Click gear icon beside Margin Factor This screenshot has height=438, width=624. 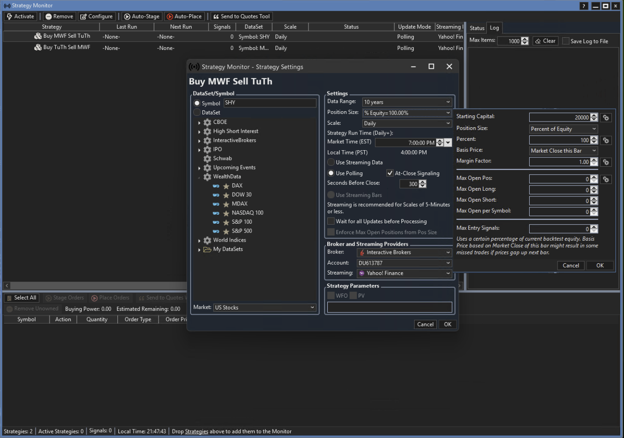coord(606,162)
